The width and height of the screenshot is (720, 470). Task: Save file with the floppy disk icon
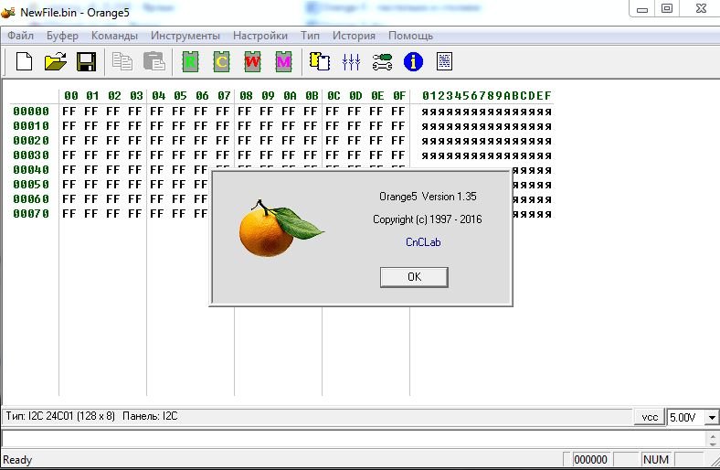(86, 61)
